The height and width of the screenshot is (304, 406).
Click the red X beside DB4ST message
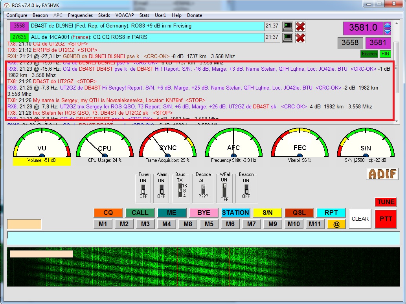[300, 26]
